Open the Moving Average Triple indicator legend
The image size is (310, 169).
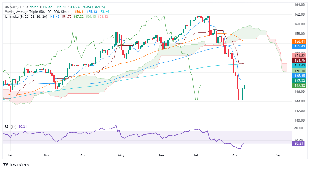pyautogui.click(x=38, y=12)
